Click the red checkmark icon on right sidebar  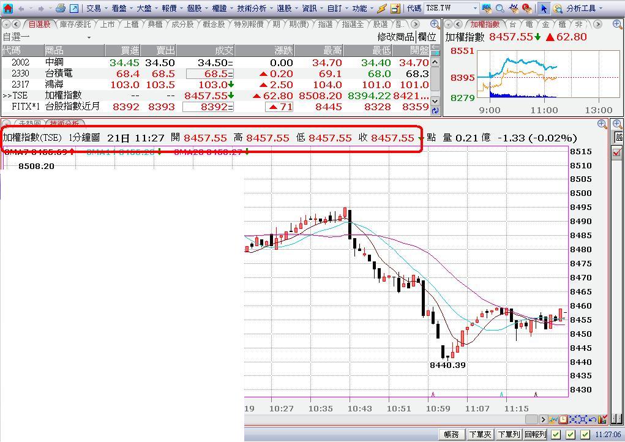click(618, 152)
